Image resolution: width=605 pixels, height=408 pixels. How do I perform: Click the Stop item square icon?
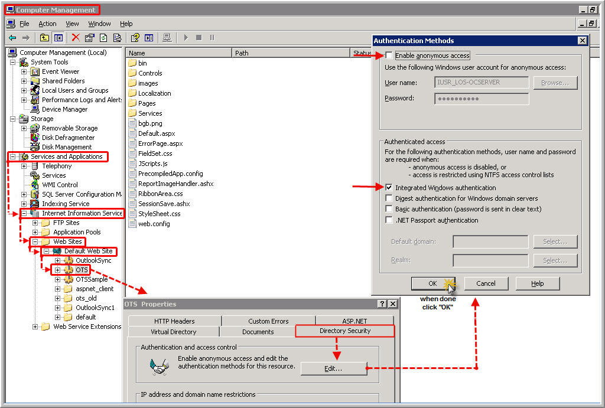[199, 38]
